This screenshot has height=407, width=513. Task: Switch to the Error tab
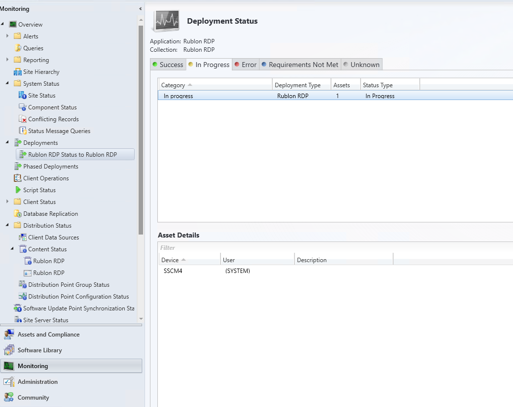coord(245,65)
